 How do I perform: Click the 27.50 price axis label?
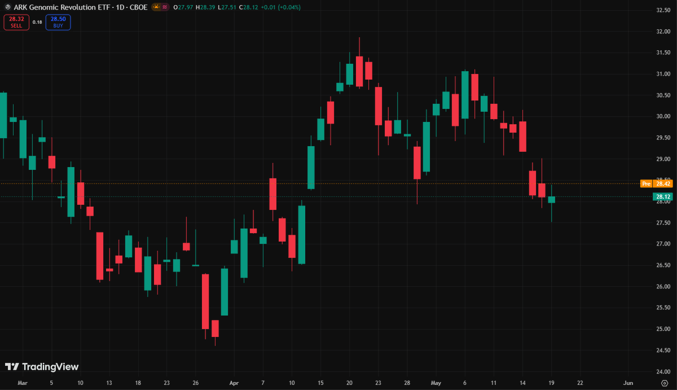[x=663, y=223]
